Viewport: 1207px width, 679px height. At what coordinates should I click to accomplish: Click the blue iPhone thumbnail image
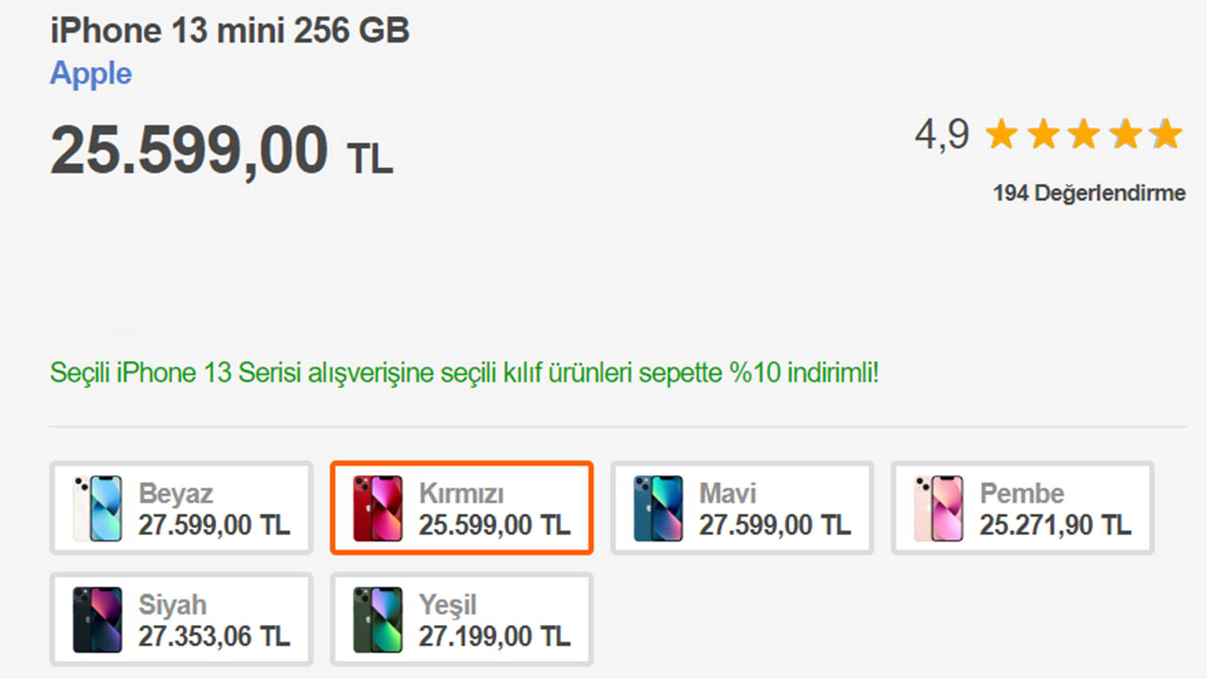[658, 508]
